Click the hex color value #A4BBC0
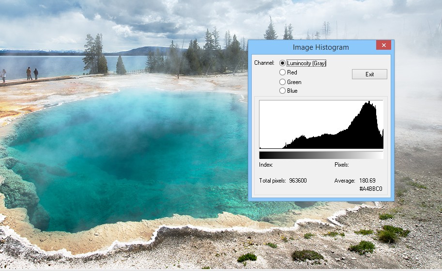 (x=370, y=189)
